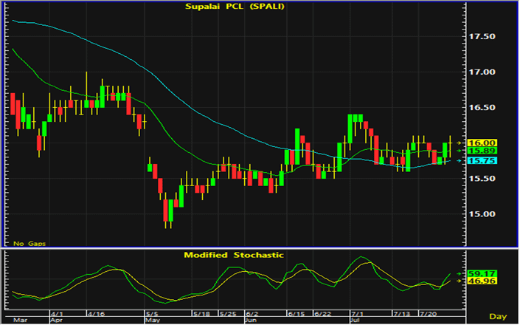This screenshot has width=520, height=325.
Task: Select the 16.00 last price label
Action: point(482,143)
